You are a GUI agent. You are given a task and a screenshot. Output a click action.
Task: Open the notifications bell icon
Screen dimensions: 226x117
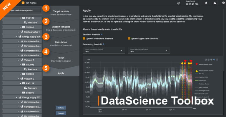206,3
